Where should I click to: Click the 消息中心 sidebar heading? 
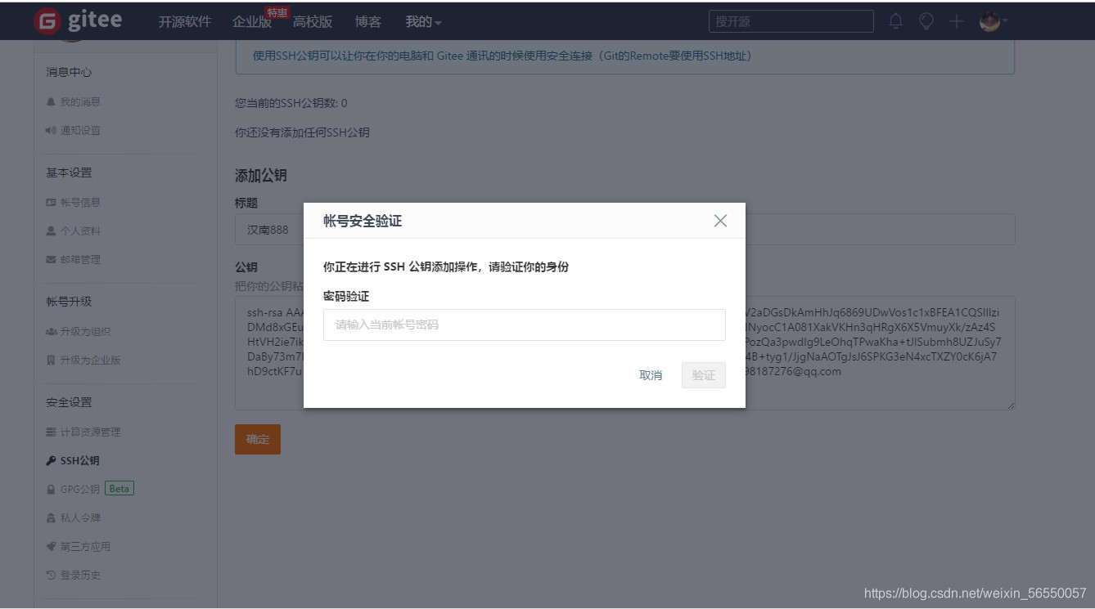click(x=69, y=72)
